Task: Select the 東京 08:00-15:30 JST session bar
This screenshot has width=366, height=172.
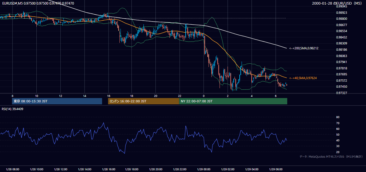Action: point(57,101)
